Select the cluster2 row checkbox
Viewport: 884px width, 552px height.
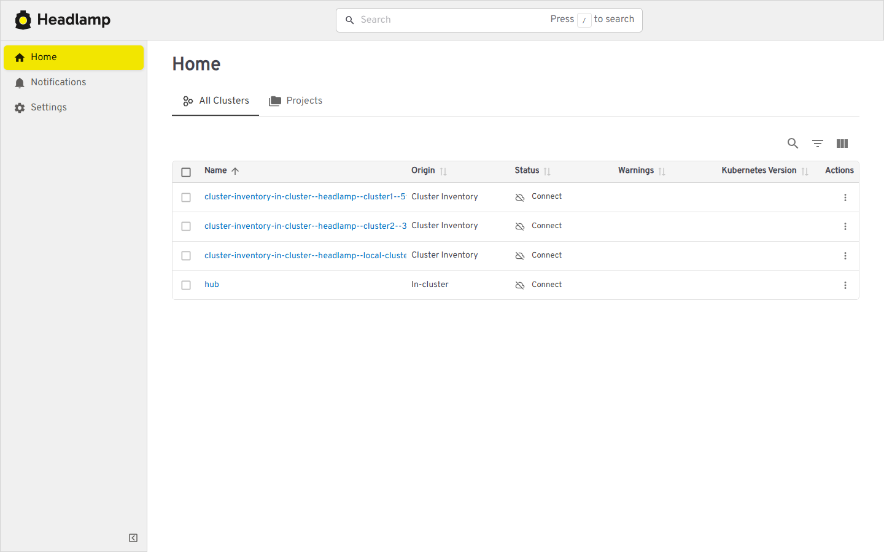click(186, 226)
